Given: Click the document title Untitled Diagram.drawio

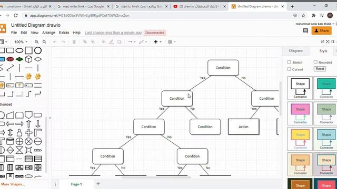Looking at the screenshot, I should (x=36, y=25).
